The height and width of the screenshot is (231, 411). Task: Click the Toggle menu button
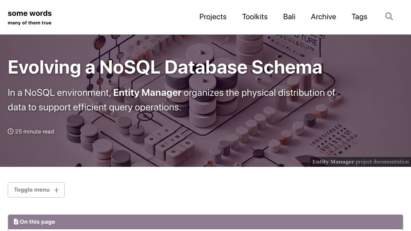(36, 190)
